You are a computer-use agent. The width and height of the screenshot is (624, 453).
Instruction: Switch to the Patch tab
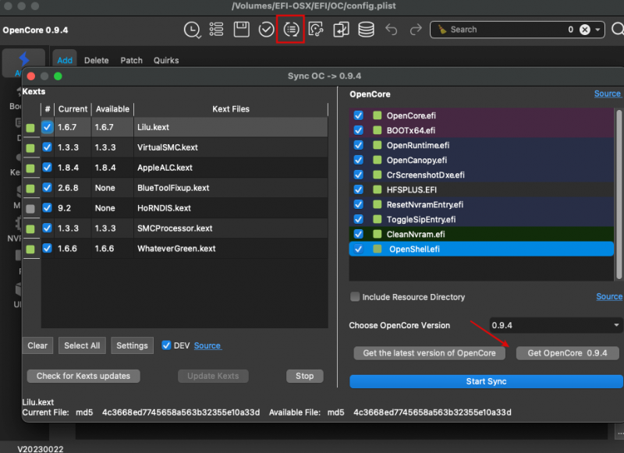pos(132,60)
